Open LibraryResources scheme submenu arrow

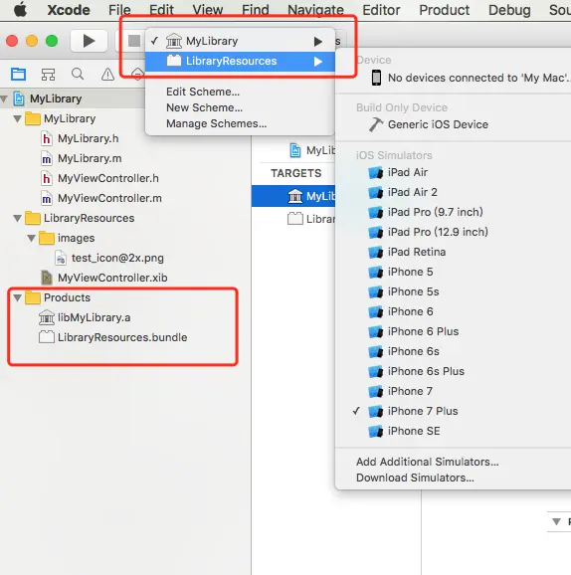pos(318,62)
